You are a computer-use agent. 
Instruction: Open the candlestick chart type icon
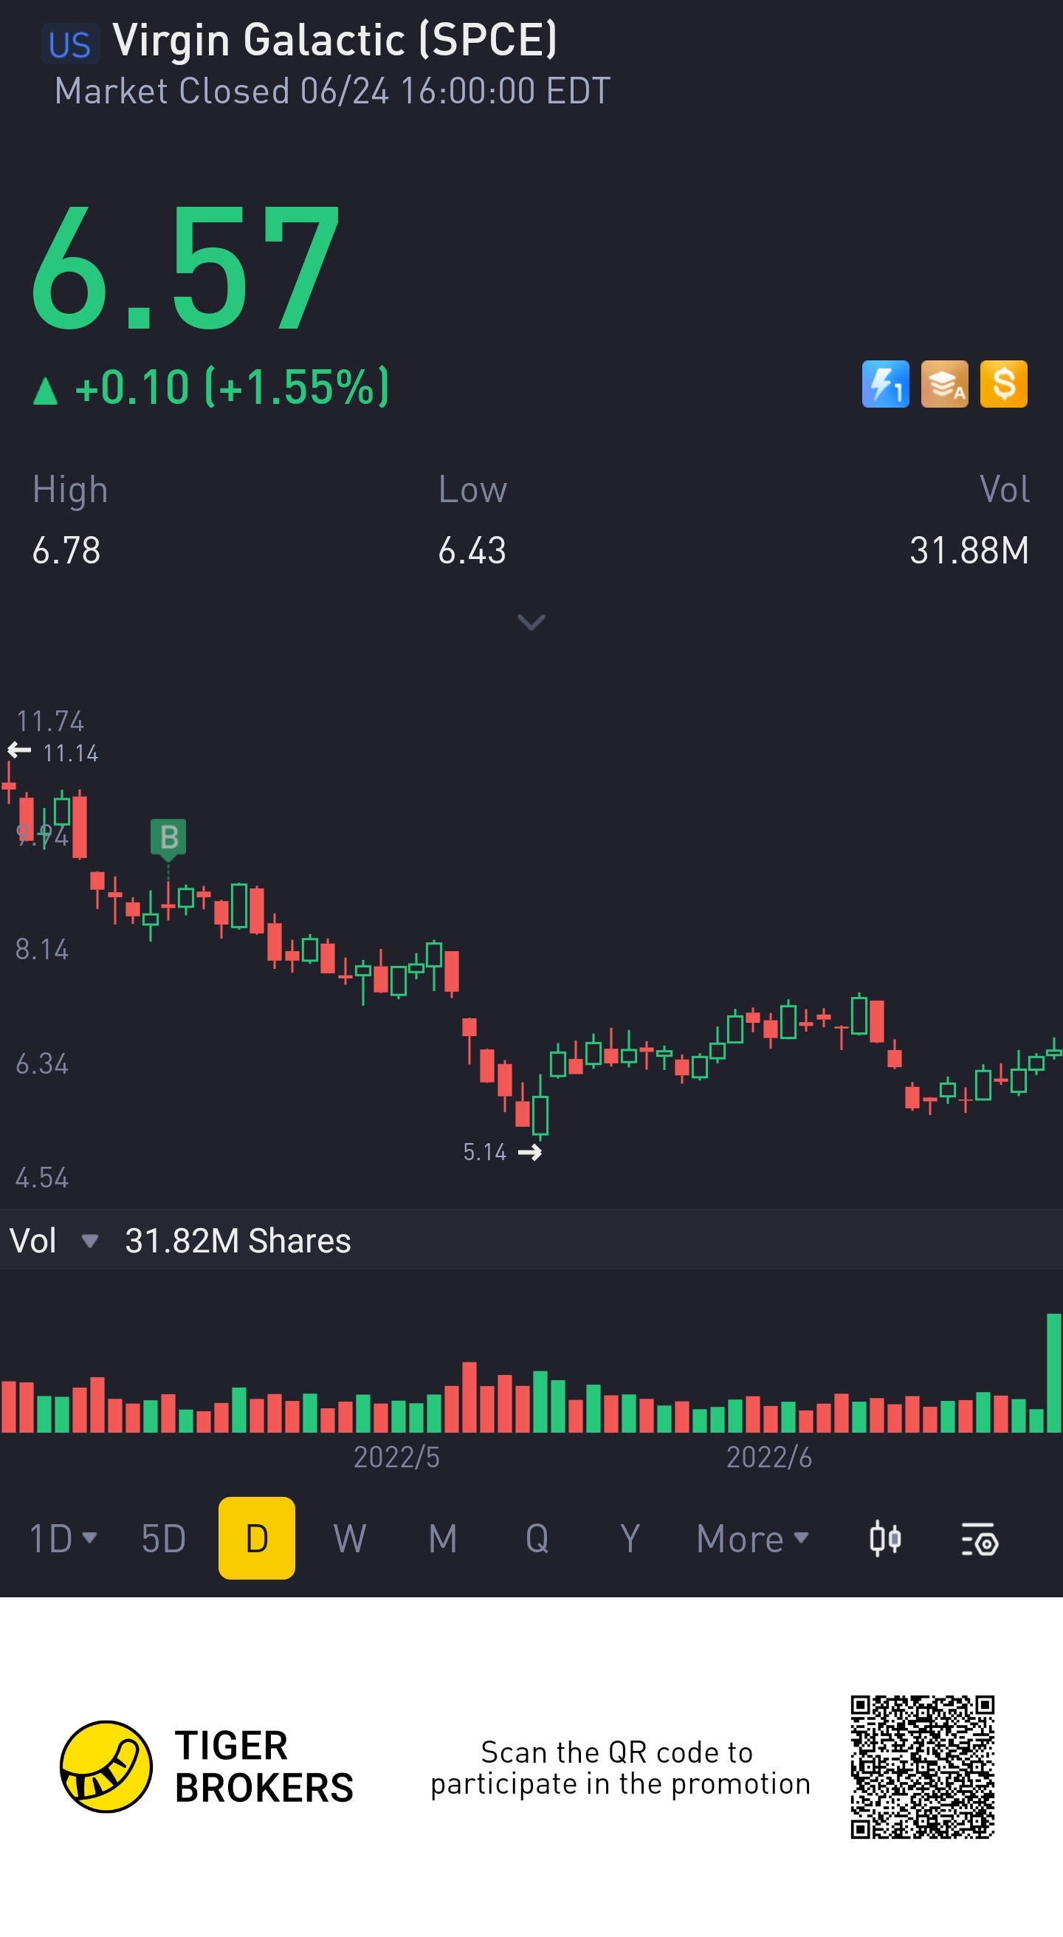pyautogui.click(x=885, y=1537)
